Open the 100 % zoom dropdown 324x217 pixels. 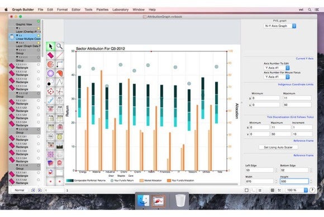[x=297, y=190]
